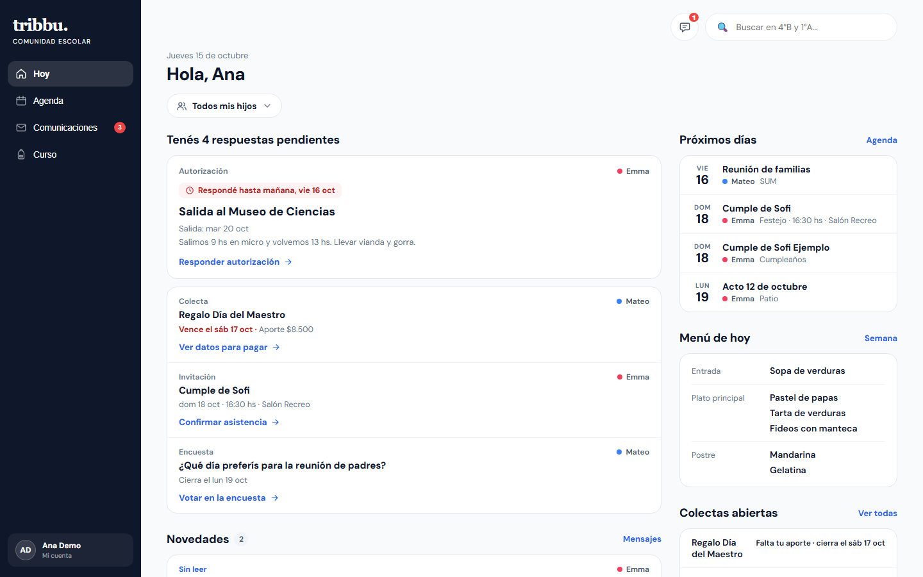
Task: Open Mensajes link beside Novedades
Action: pos(642,539)
